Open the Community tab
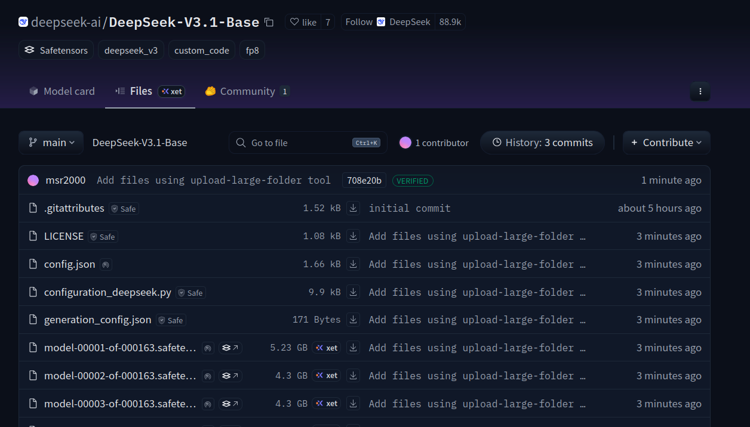This screenshot has width=750, height=427. tap(247, 91)
